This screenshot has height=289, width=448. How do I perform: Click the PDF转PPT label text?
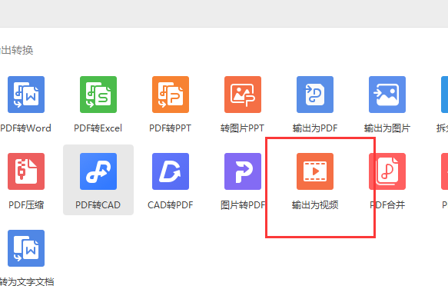(171, 128)
